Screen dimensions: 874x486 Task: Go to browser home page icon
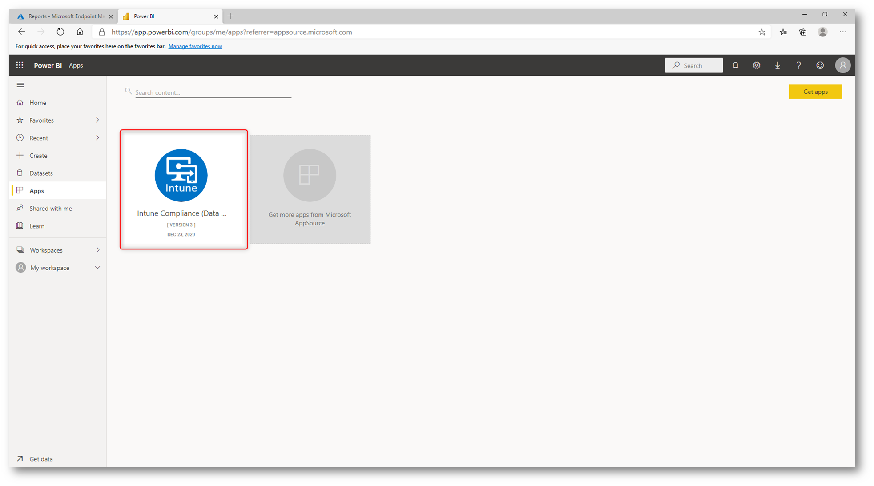pyautogui.click(x=80, y=32)
